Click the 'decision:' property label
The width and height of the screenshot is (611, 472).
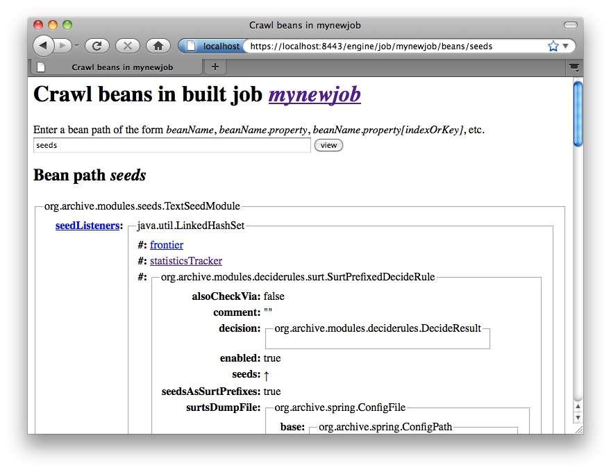pyautogui.click(x=240, y=328)
